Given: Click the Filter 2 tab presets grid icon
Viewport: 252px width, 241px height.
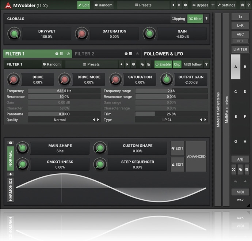Looking at the screenshot, I should (130, 54).
